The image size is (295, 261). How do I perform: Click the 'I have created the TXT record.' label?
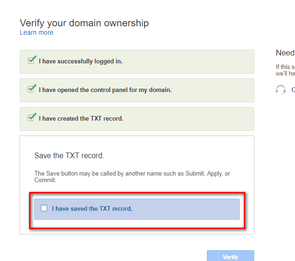point(81,118)
